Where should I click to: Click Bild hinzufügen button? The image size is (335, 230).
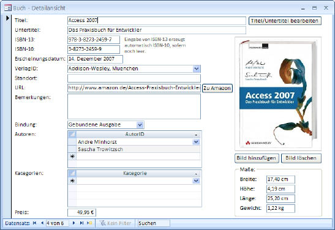[x=257, y=158]
